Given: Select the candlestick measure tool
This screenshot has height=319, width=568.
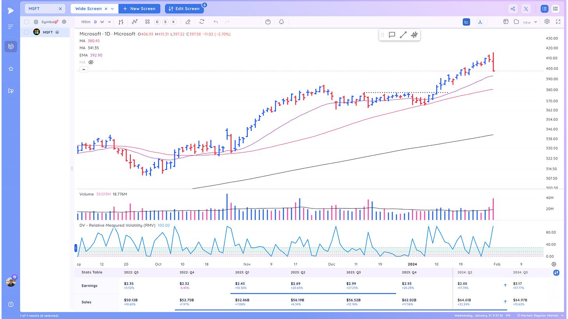Looking at the screenshot, I should click(414, 35).
